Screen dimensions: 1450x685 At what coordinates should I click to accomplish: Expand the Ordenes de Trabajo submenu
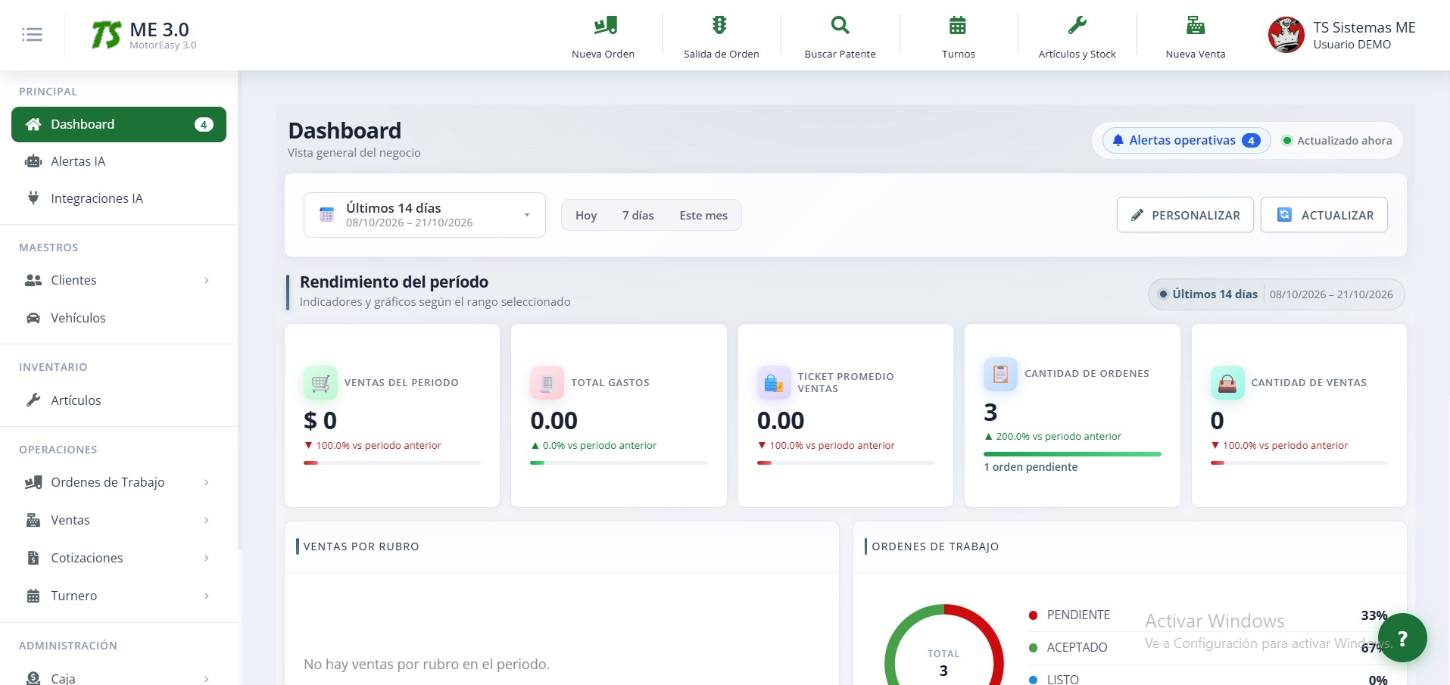(119, 482)
